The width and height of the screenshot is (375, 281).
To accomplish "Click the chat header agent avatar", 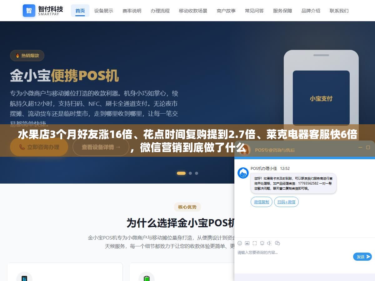I will pyautogui.click(x=245, y=150).
